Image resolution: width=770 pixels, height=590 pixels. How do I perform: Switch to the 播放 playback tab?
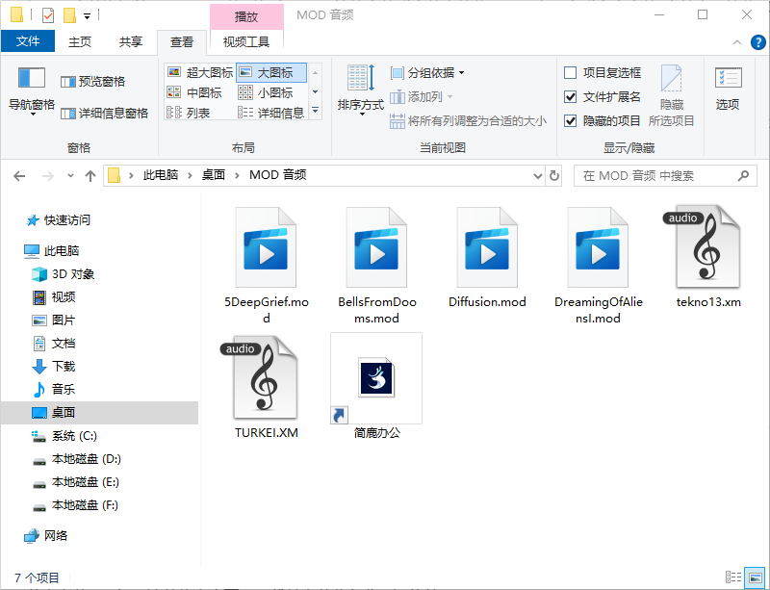point(245,14)
